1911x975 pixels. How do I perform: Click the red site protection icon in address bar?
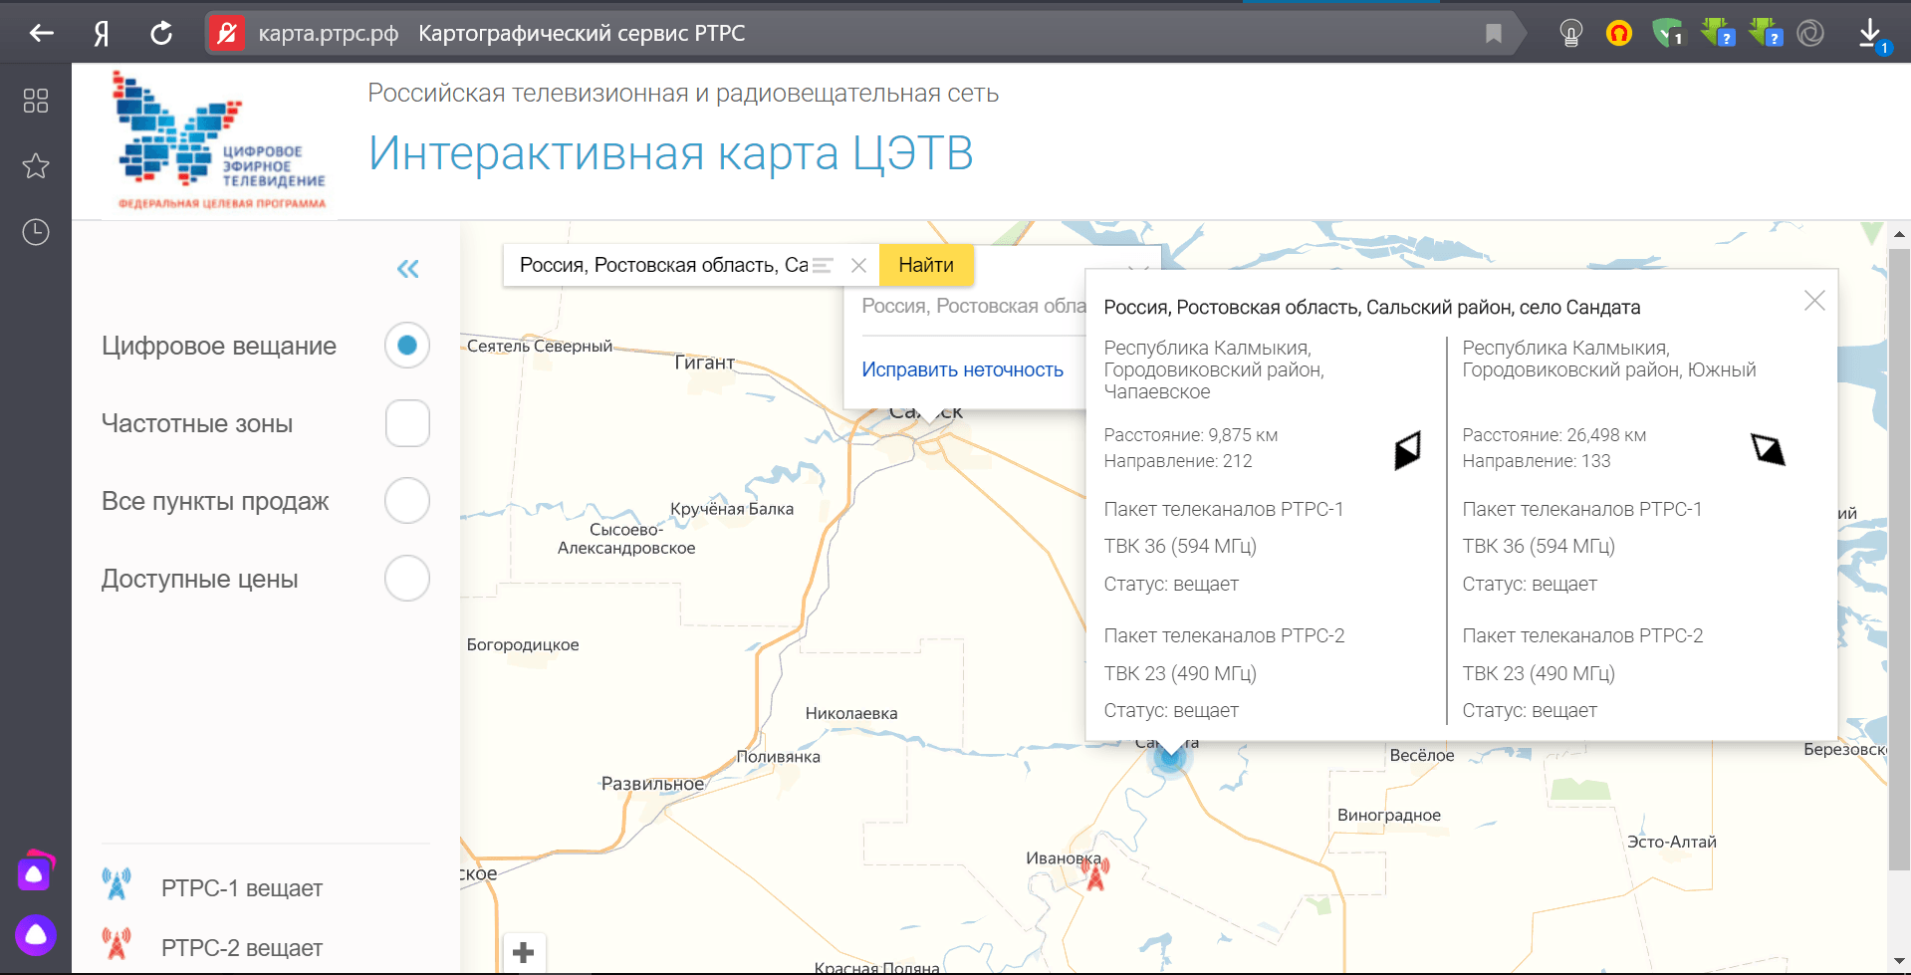[x=226, y=34]
